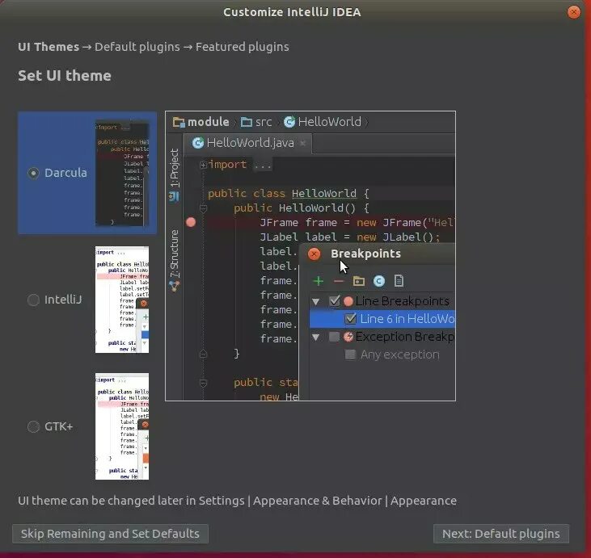This screenshot has width=591, height=558.
Task: Select the IntelliJ theme radio button
Action: 33,300
